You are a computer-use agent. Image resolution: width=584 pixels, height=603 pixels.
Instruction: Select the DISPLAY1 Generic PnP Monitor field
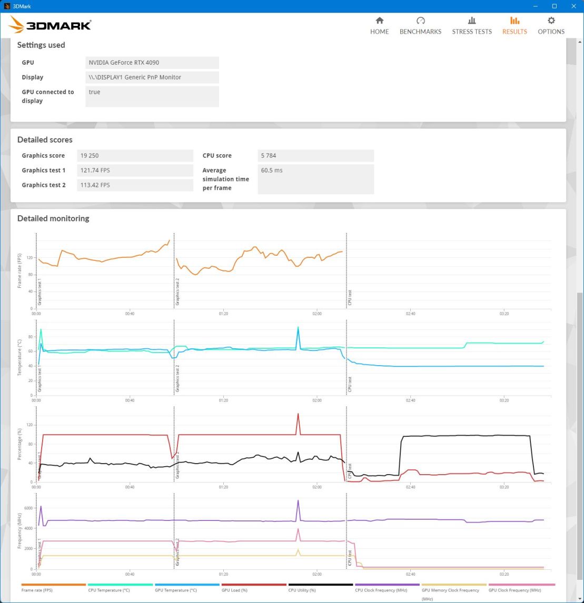pos(152,77)
